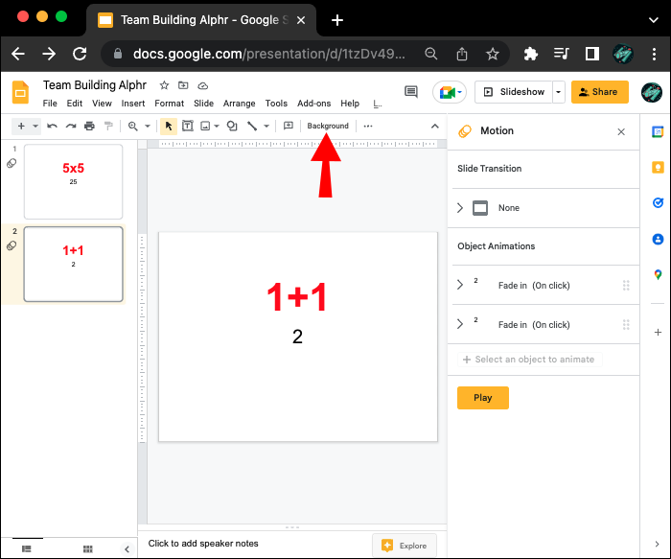This screenshot has width=671, height=559.
Task: Expand the second Fade in animation
Action: click(460, 324)
